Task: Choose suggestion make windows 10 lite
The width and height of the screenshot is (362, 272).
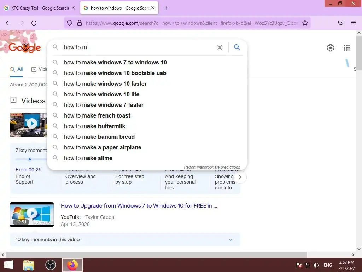Action: tap(147, 94)
